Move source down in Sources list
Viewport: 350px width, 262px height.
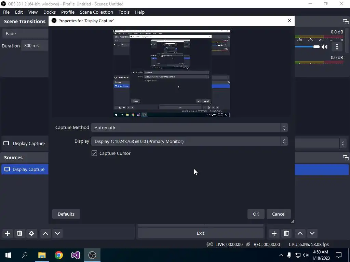coord(57,233)
